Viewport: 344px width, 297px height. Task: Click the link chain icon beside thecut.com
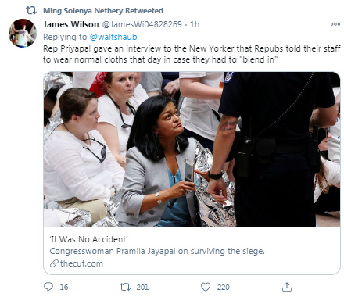point(54,263)
